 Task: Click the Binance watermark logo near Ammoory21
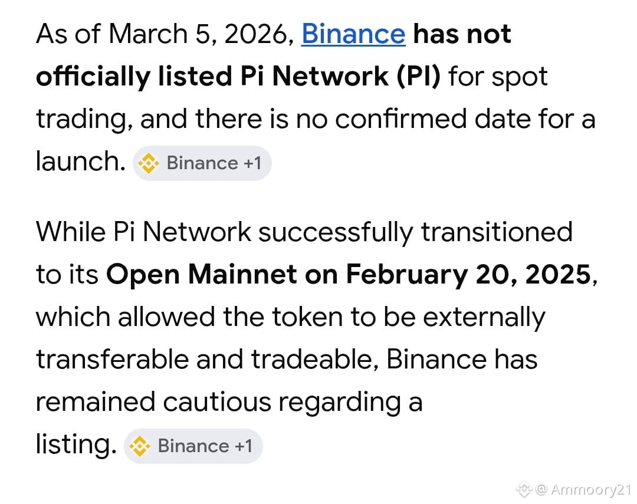(524, 489)
